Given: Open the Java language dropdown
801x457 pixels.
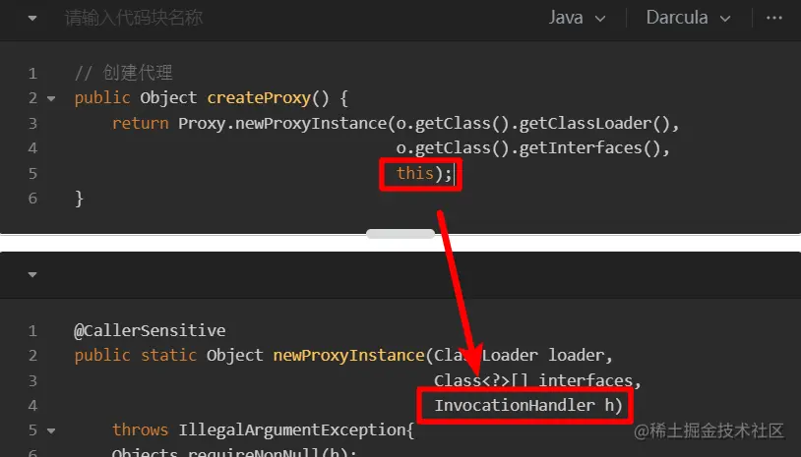Looking at the screenshot, I should coord(577,18).
